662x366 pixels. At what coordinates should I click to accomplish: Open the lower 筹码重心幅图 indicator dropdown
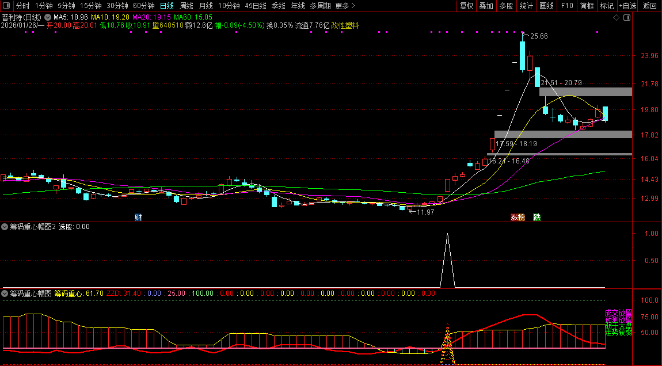point(5,293)
